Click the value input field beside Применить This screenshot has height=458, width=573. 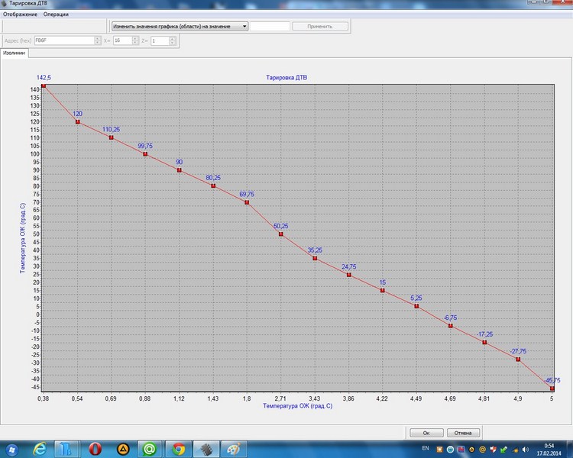click(270, 26)
